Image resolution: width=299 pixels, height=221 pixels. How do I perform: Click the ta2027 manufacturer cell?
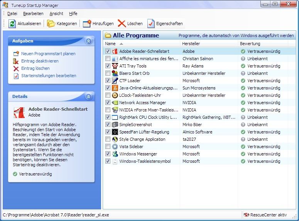coord(189,139)
